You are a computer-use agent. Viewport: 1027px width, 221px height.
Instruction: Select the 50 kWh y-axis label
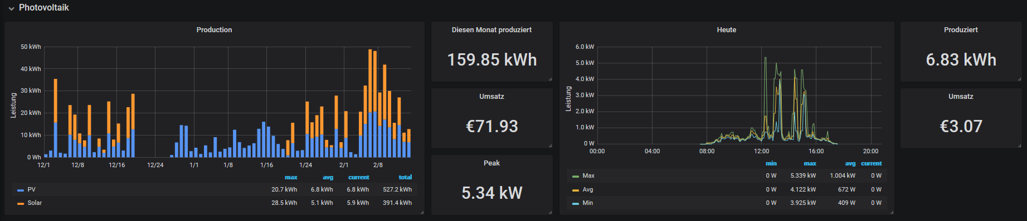31,47
